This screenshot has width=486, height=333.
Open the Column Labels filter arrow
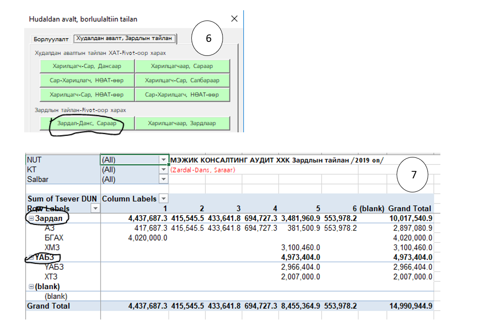[162, 199]
